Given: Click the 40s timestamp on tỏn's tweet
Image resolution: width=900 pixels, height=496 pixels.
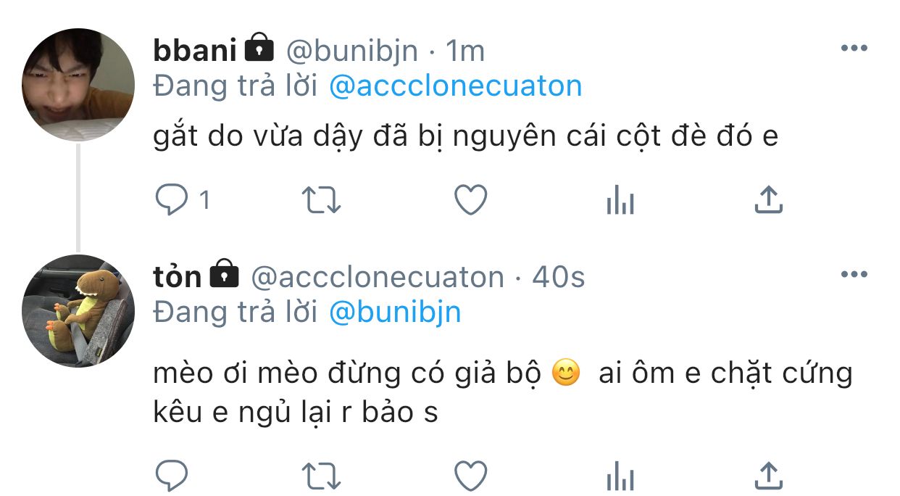Looking at the screenshot, I should coord(558,276).
